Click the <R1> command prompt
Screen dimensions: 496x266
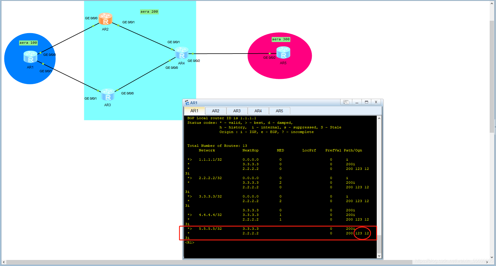190,242
